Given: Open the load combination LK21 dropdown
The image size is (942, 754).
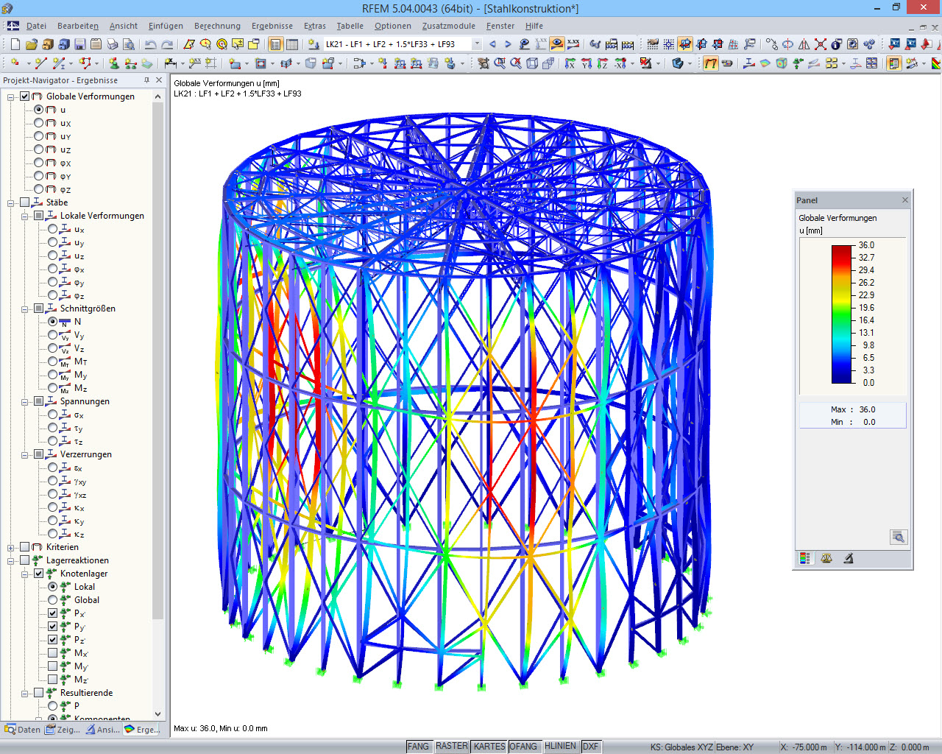Looking at the screenshot, I should pyautogui.click(x=475, y=43).
